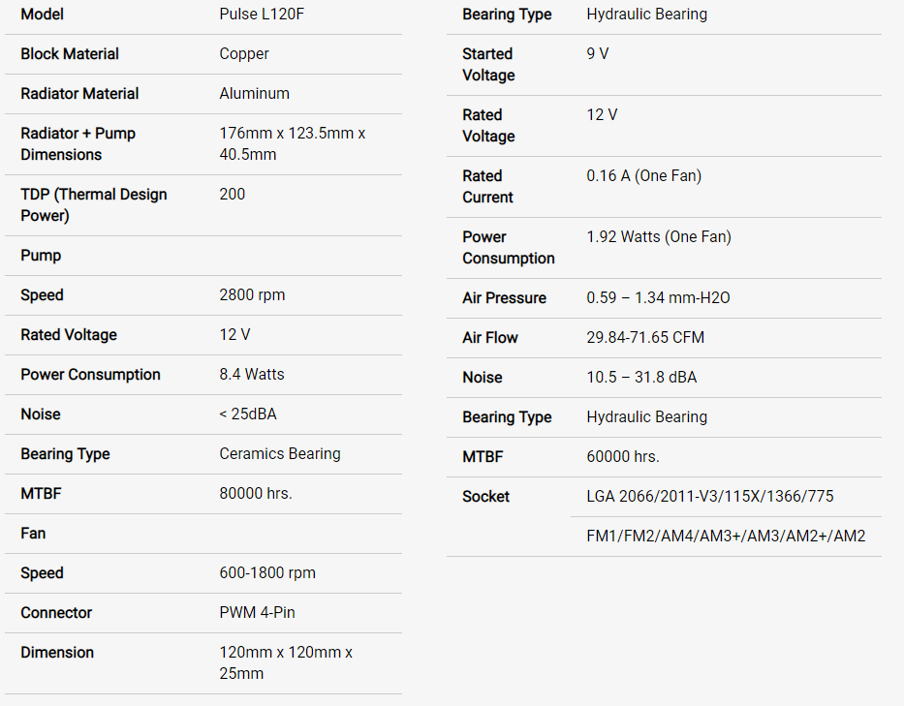Select the Fan section heading
Viewport: 904px width, 706px height.
[34, 534]
